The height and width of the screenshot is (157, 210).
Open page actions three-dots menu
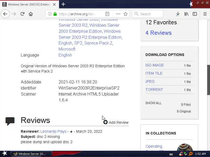[118, 14]
